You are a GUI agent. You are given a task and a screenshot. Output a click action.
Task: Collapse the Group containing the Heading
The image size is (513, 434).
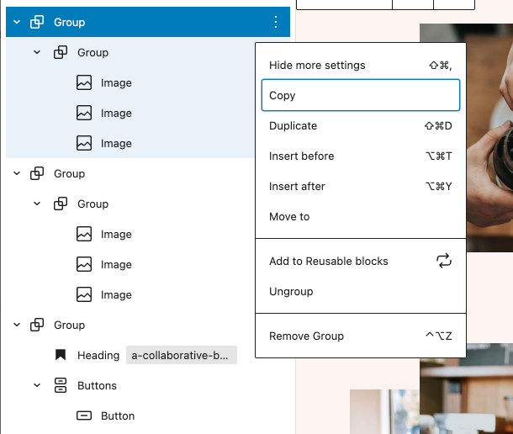(x=17, y=325)
